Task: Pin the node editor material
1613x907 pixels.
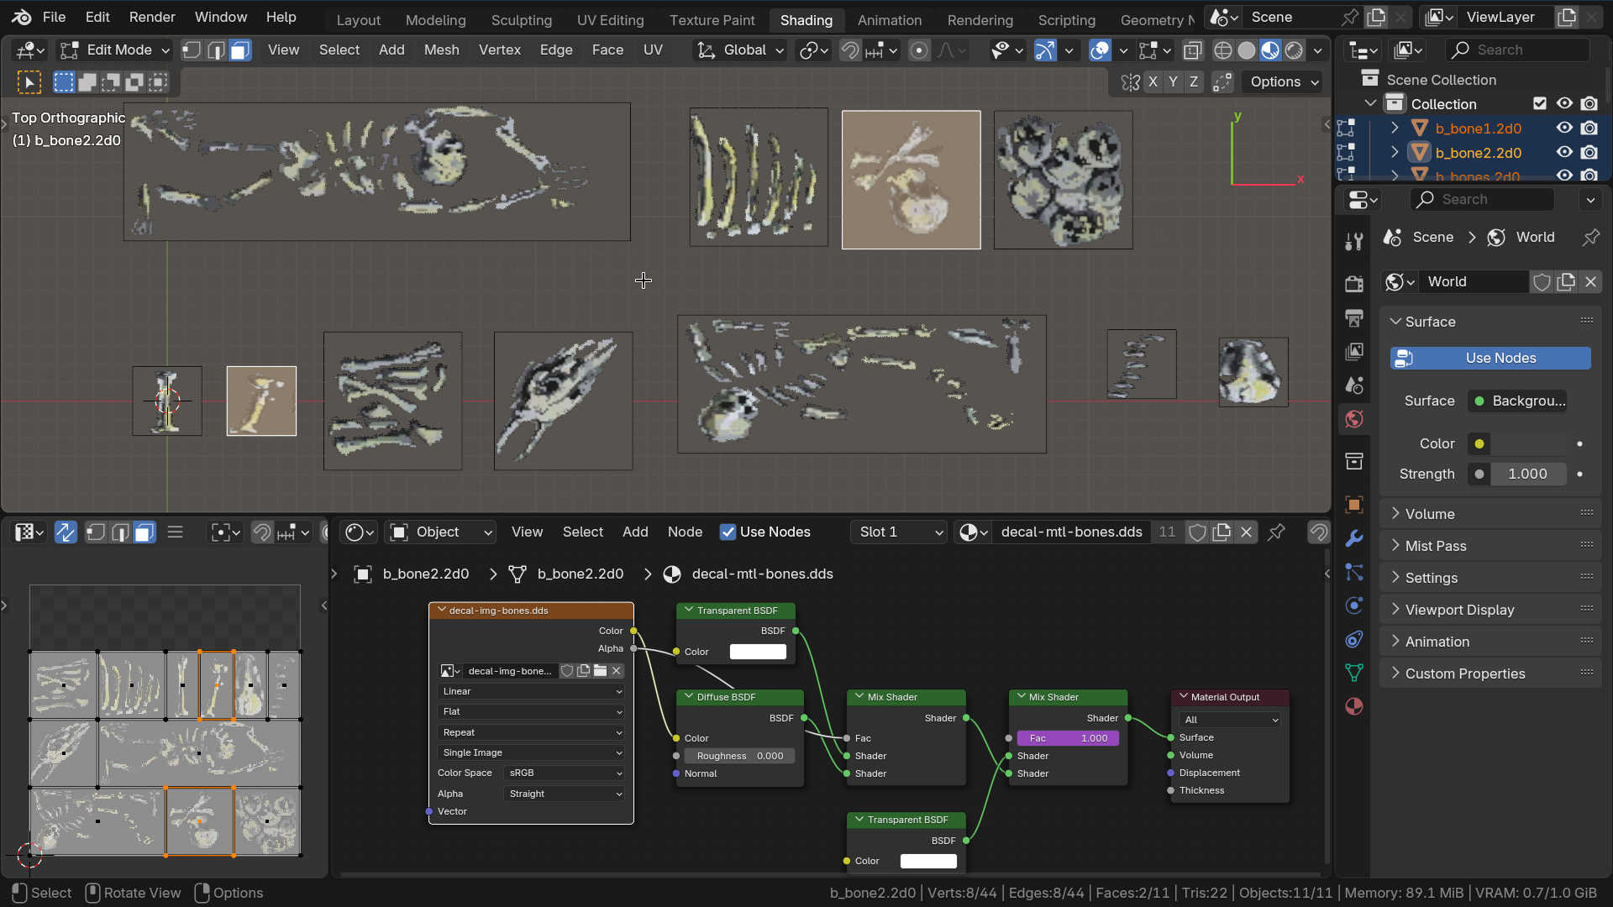Action: 1276,532
